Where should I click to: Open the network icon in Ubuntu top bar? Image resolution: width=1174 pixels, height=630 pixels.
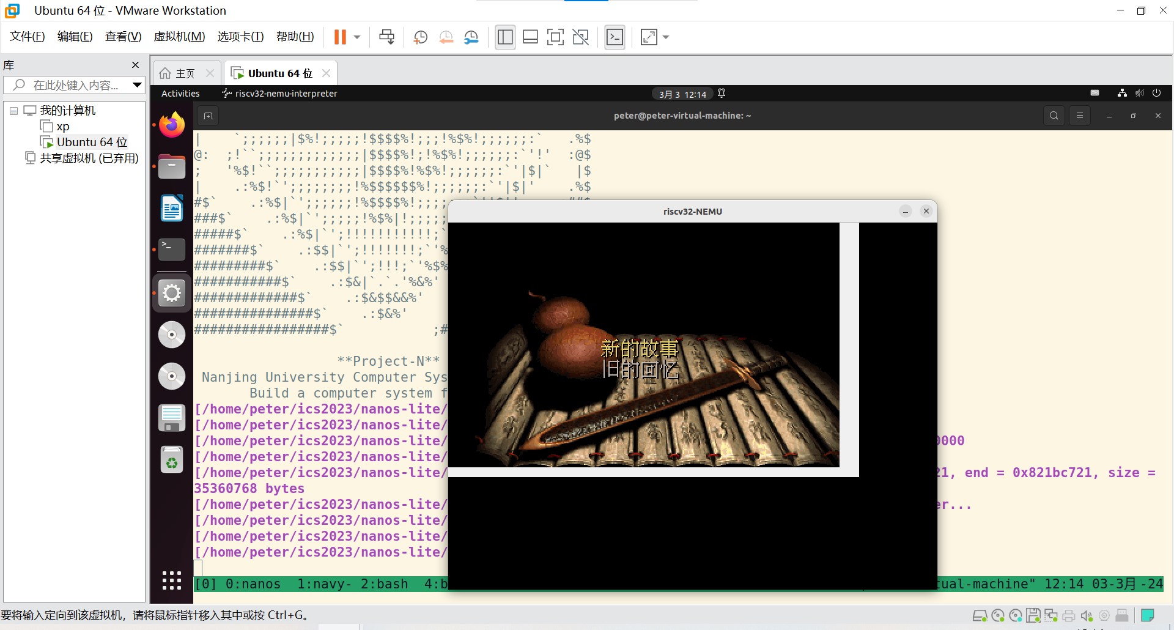coord(1122,93)
